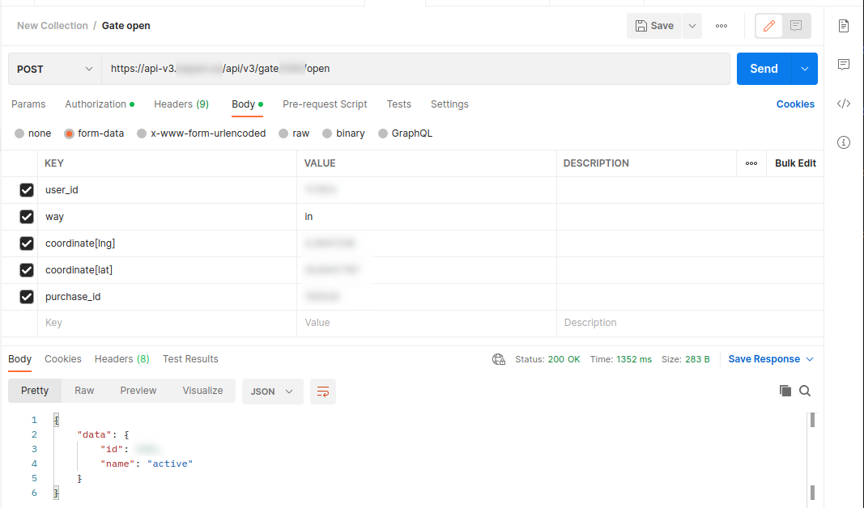864x508 pixels.
Task: Search within the response body
Action: tap(805, 391)
